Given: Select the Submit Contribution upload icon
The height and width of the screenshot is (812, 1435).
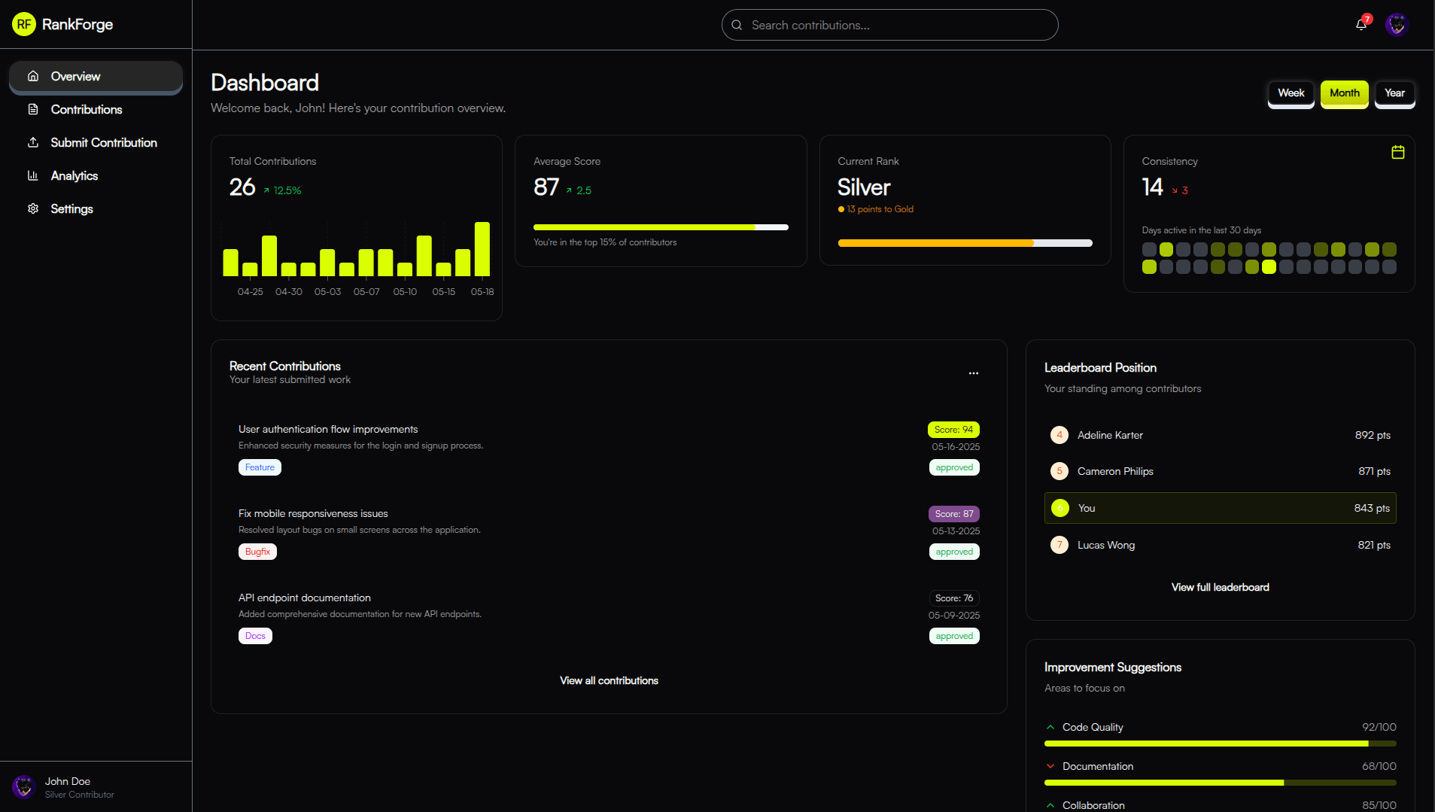Looking at the screenshot, I should click(33, 142).
